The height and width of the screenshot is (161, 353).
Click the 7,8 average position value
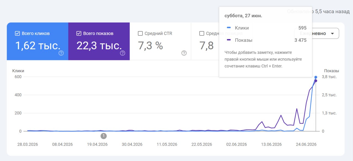tap(207, 46)
